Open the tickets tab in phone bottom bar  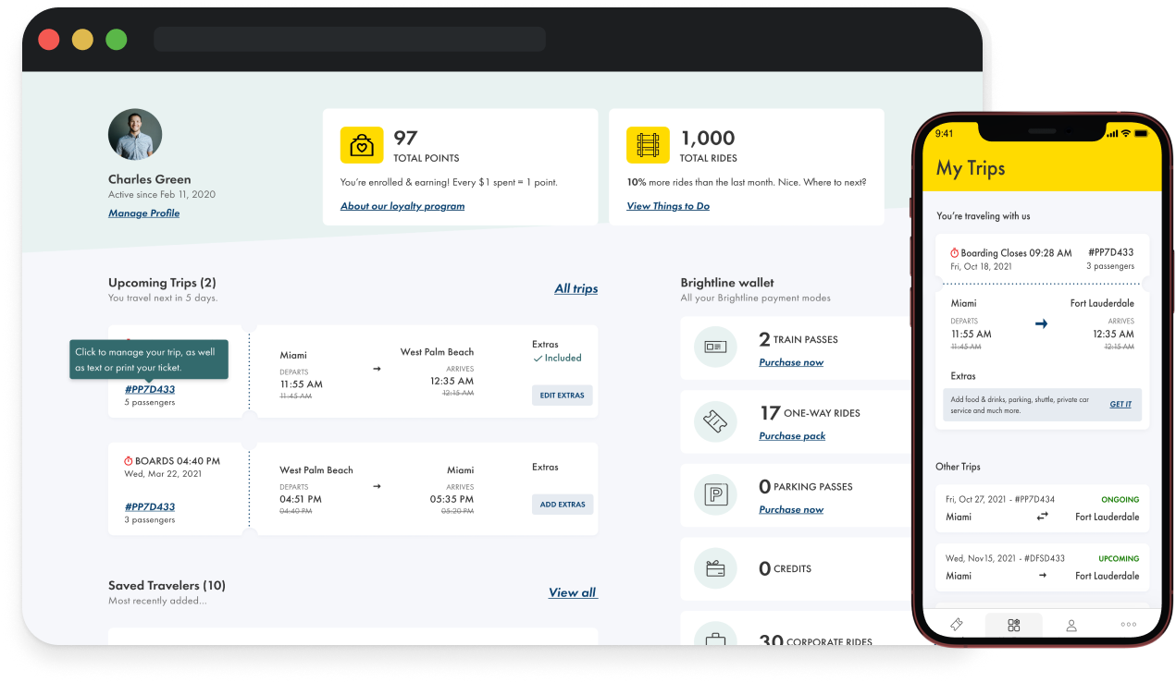(x=957, y=626)
